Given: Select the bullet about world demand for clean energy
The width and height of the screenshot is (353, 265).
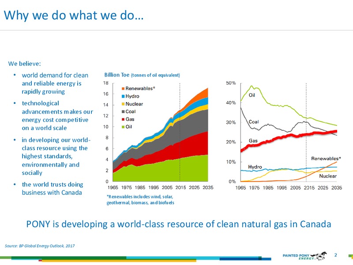Looking at the screenshot, I should [x=55, y=83].
